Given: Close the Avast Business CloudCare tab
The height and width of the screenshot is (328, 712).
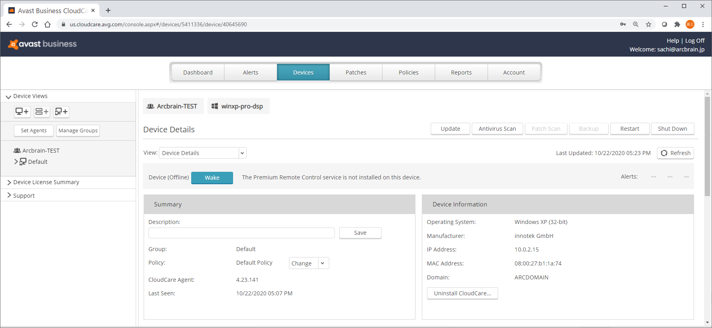Looking at the screenshot, I should tap(93, 10).
